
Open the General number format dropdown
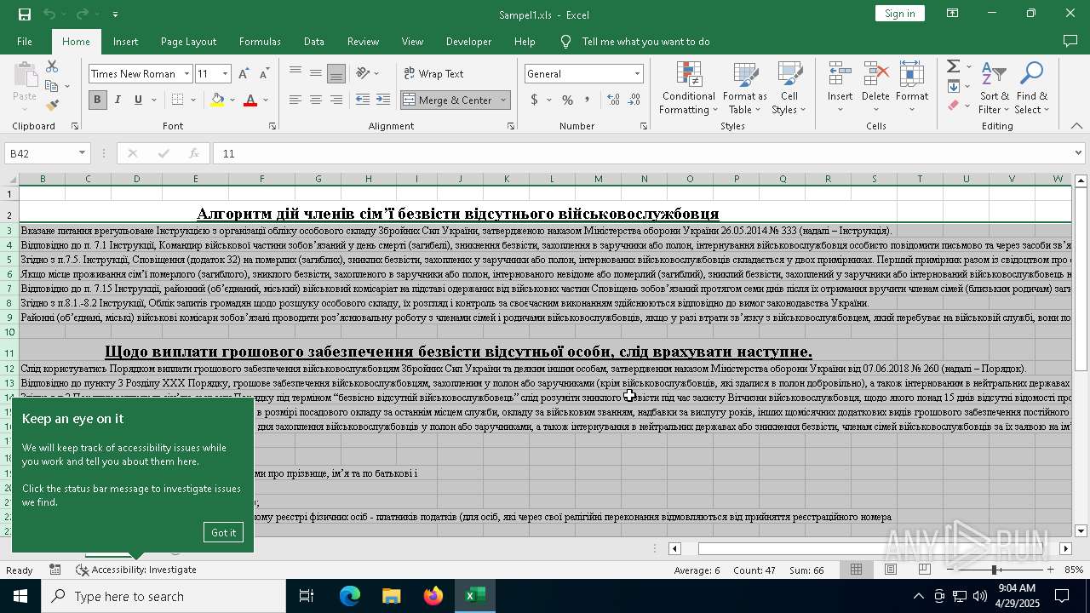pos(637,74)
